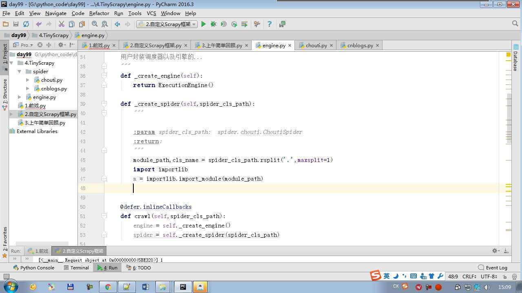Click the Copy icon in the toolbar
Screen dimensions: 522x293
click(x=72, y=24)
